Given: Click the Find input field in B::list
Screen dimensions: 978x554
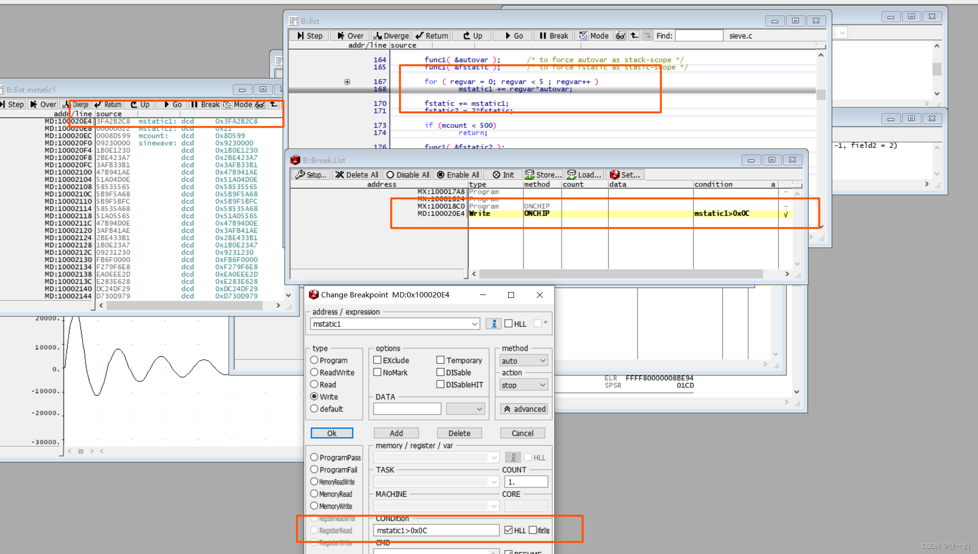Looking at the screenshot, I should 699,35.
